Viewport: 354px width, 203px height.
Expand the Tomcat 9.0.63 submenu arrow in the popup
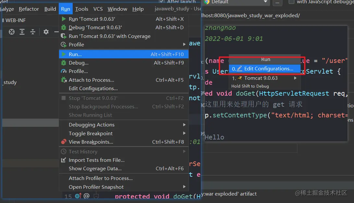pos(295,78)
